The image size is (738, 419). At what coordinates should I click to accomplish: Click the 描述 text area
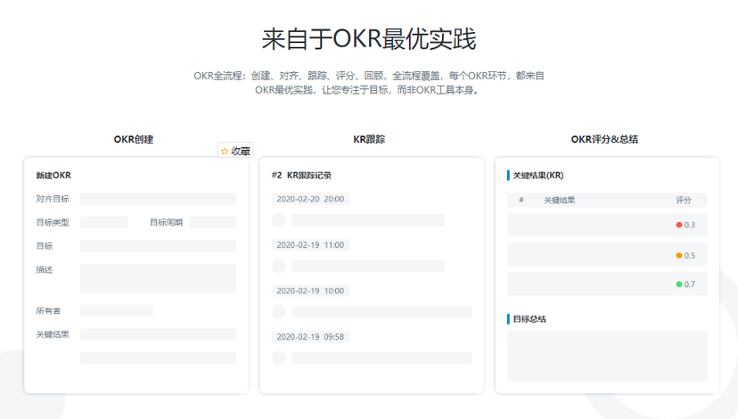(158, 278)
